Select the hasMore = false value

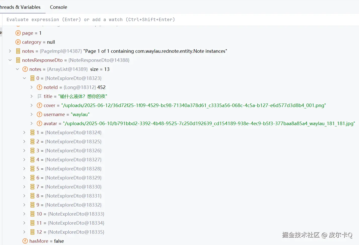(59, 241)
